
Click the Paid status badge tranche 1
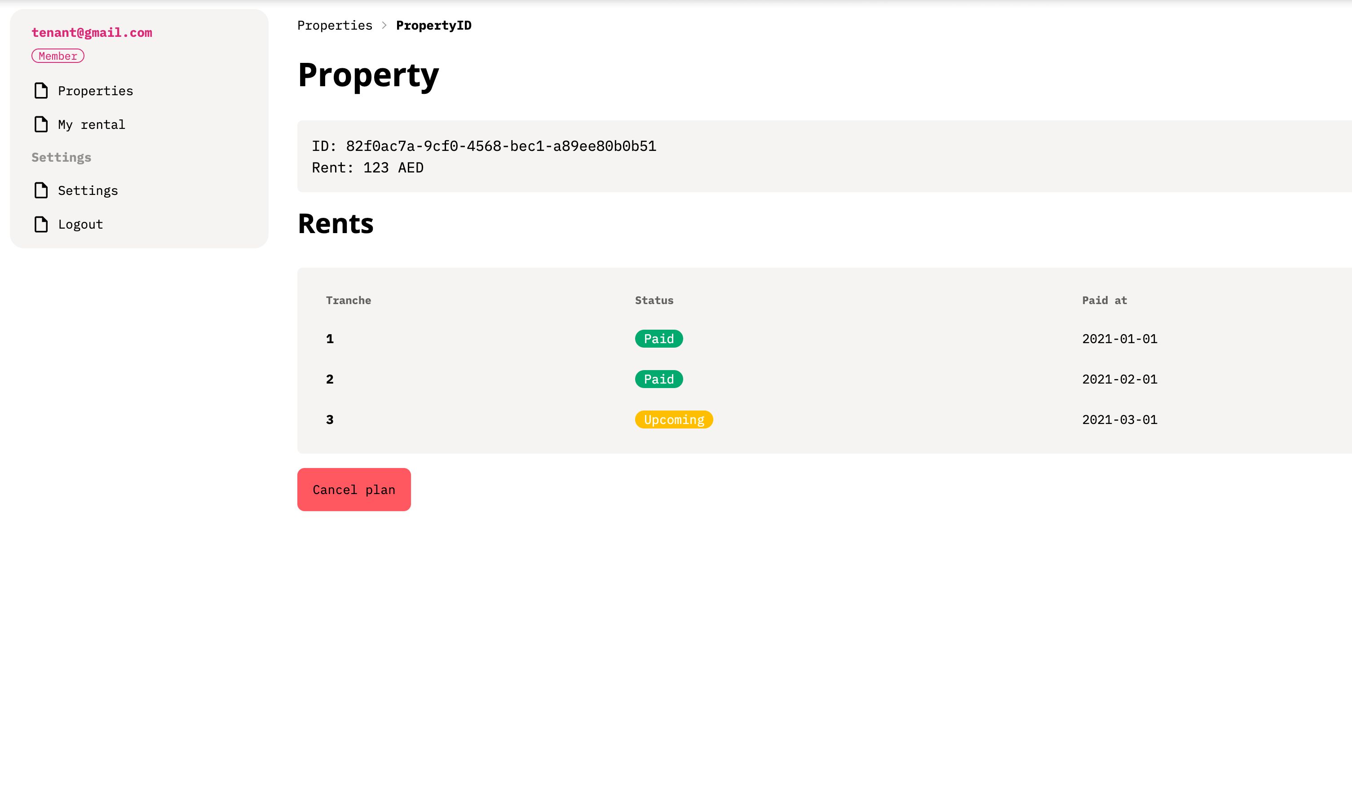click(658, 339)
